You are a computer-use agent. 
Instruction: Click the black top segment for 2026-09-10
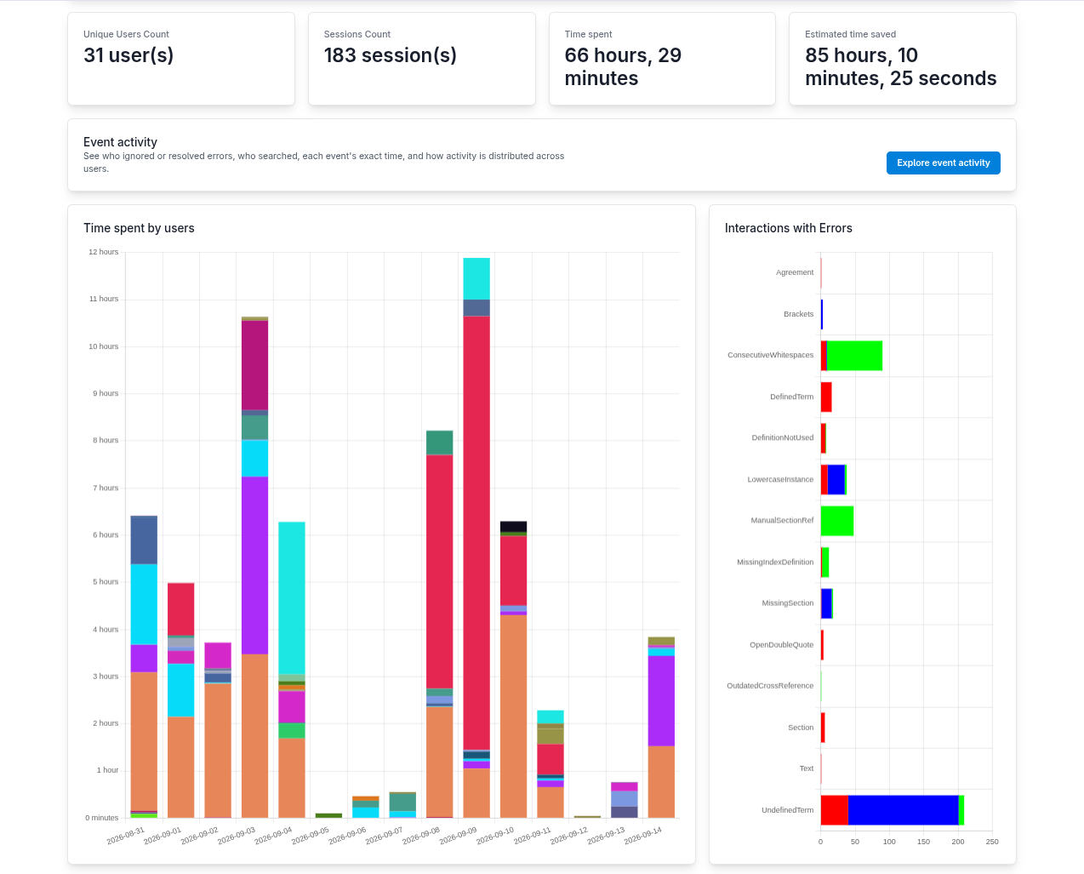click(x=513, y=527)
